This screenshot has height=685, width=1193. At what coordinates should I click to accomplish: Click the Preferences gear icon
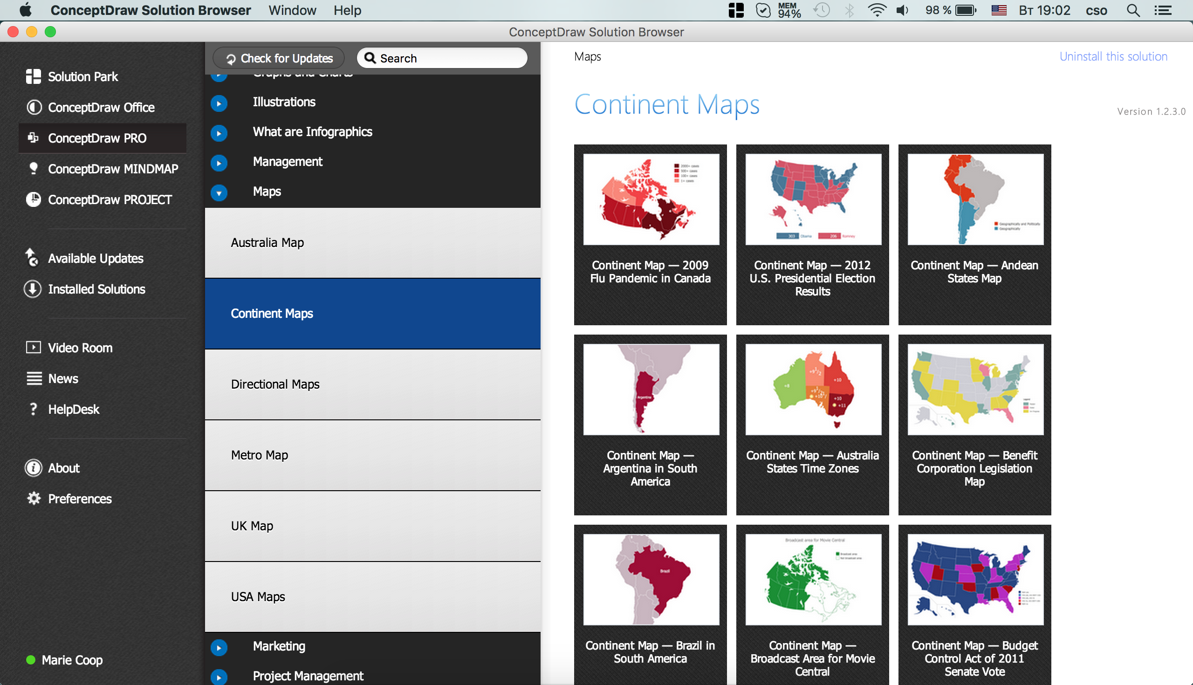click(x=34, y=499)
